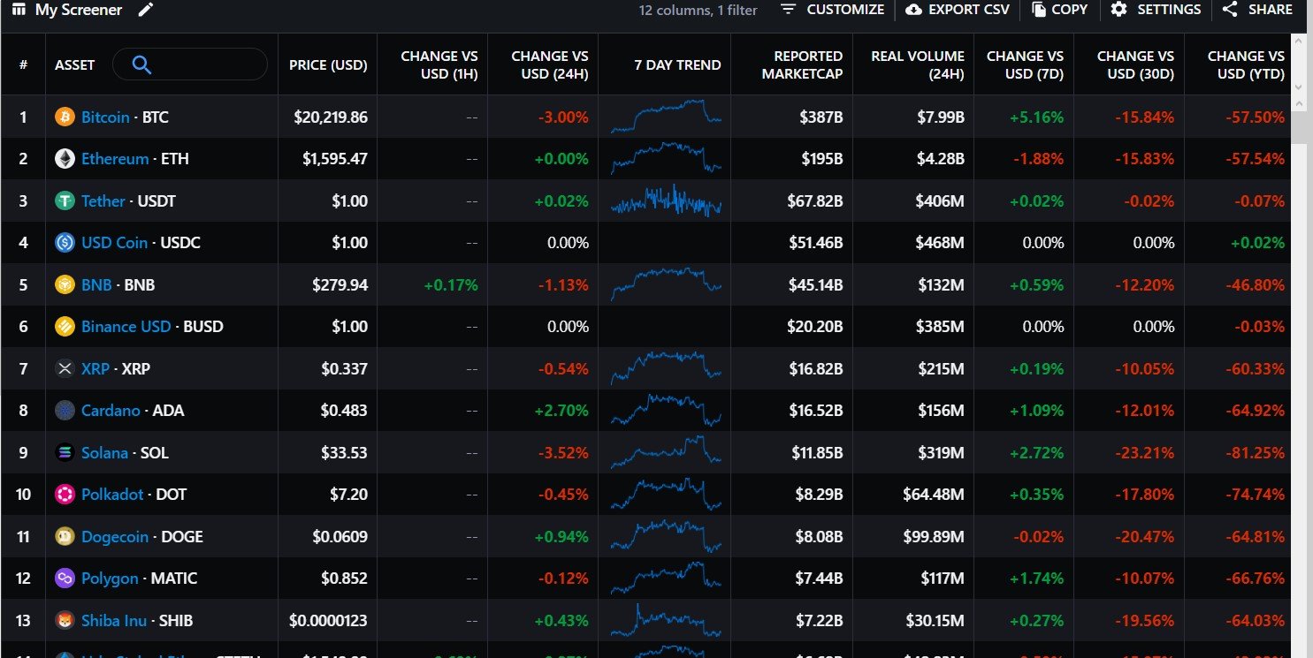1313x658 pixels.
Task: Export the screener as CSV
Action: click(x=958, y=10)
